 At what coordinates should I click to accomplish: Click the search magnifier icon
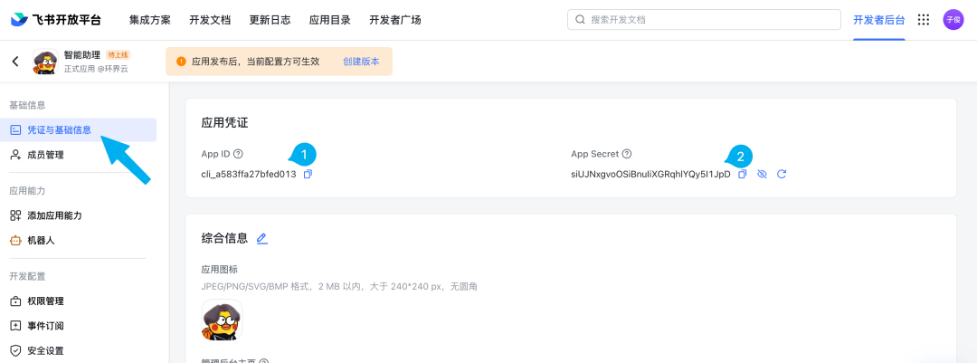[x=580, y=20]
